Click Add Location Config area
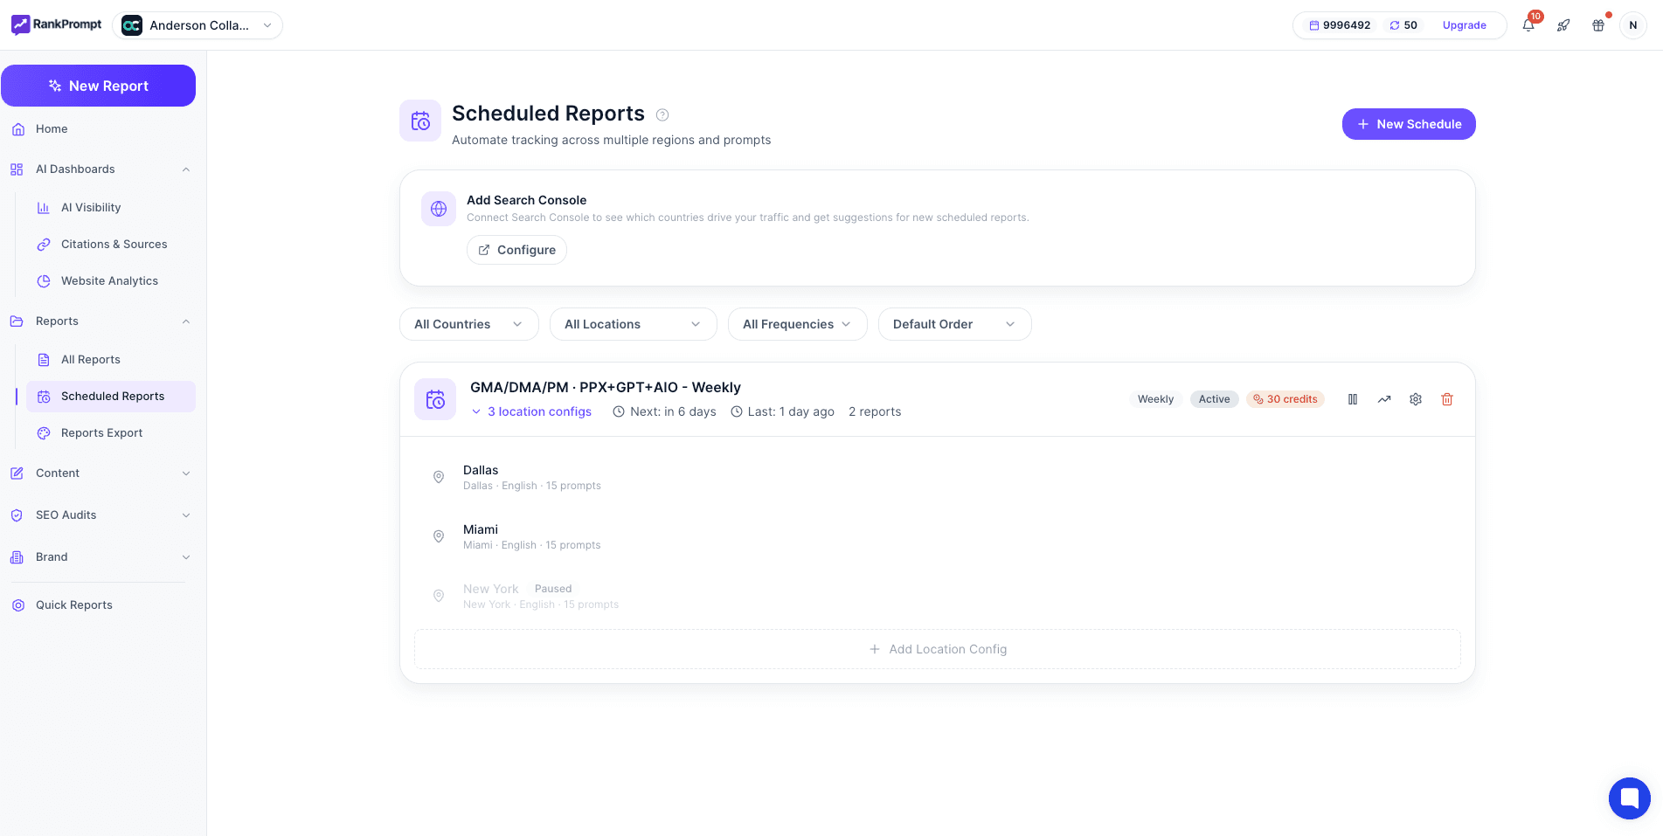 tap(937, 649)
